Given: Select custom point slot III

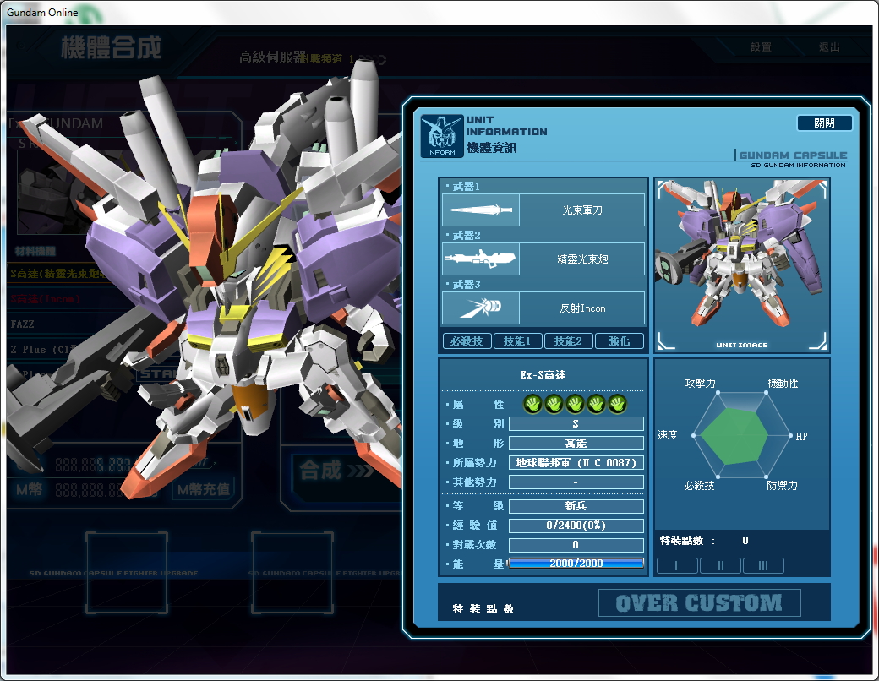Looking at the screenshot, I should 763,565.
